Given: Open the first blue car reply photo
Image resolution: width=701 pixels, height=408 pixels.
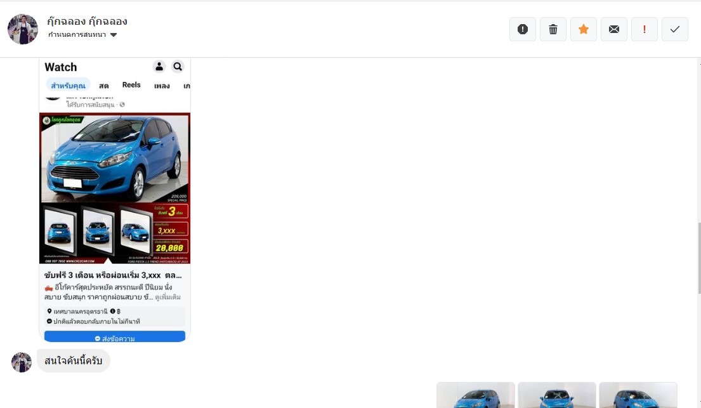Looking at the screenshot, I should (x=476, y=395).
